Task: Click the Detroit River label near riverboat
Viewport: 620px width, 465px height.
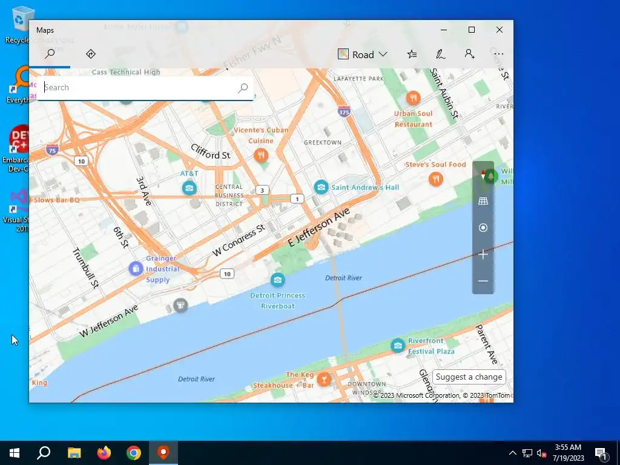Action: [343, 278]
